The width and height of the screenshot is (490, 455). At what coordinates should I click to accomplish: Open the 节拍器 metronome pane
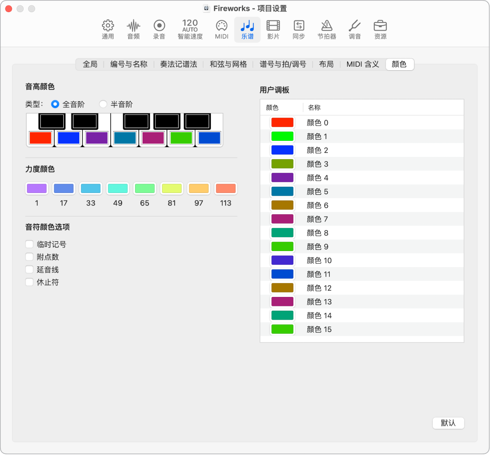(327, 30)
